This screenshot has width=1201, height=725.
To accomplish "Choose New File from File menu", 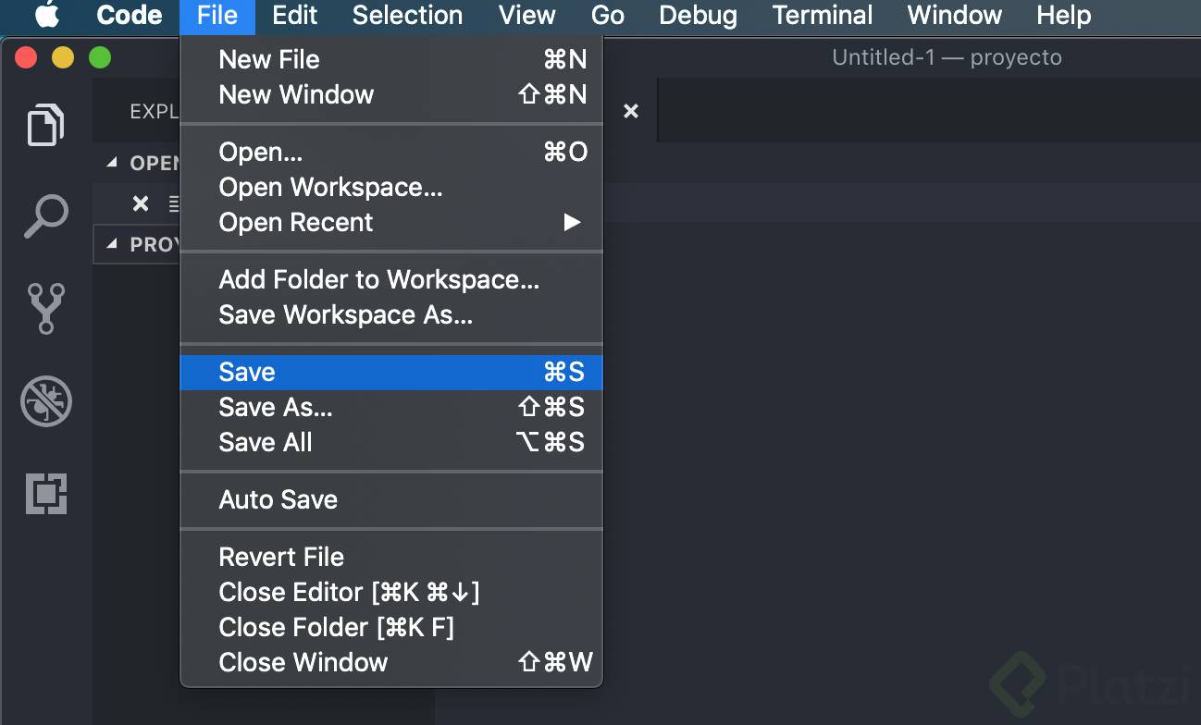I will pos(391,59).
